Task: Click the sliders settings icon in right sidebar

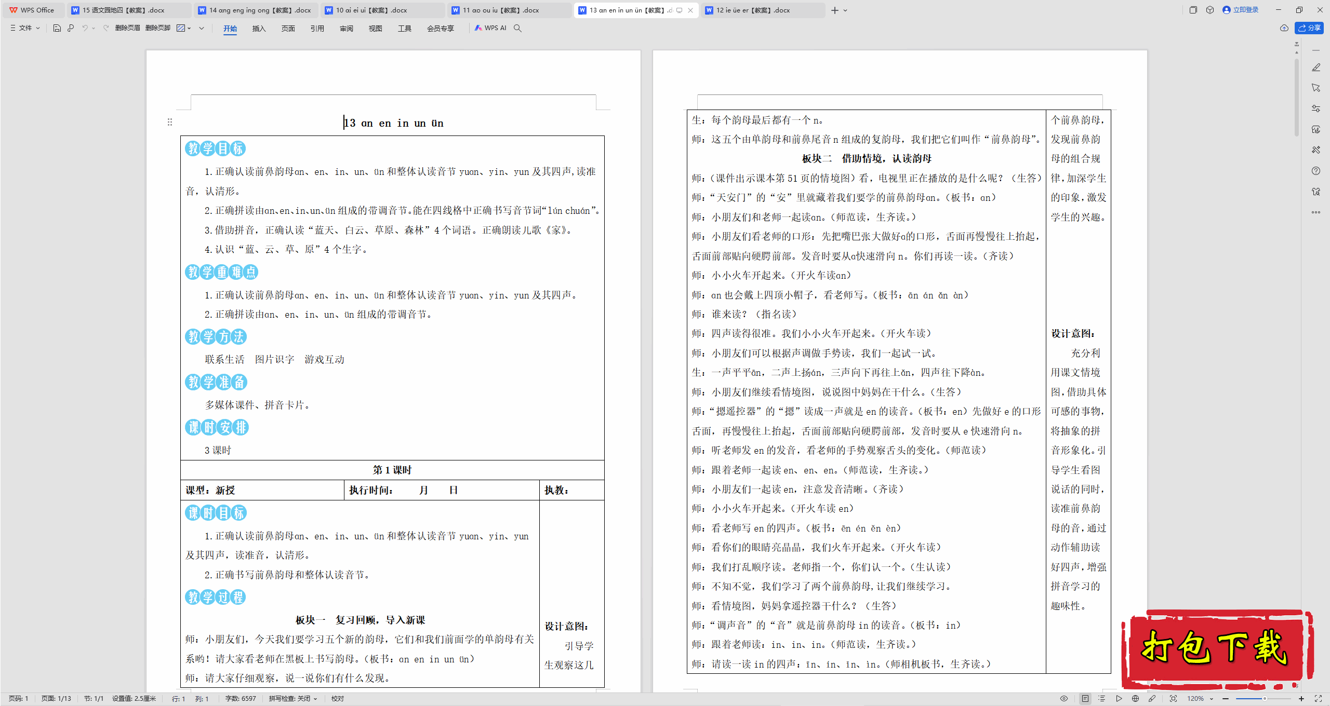Action: tap(1316, 108)
